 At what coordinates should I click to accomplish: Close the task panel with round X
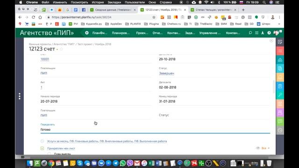271,41
